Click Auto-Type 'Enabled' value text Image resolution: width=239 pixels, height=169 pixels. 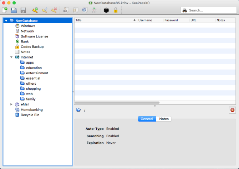(x=113, y=129)
